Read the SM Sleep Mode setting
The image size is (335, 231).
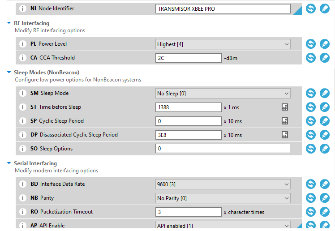(311, 93)
